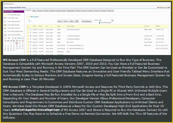Open the Inventory tab

[x=90, y=11]
